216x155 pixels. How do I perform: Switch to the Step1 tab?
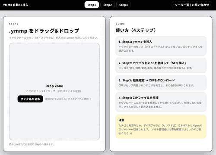[x=92, y=5]
